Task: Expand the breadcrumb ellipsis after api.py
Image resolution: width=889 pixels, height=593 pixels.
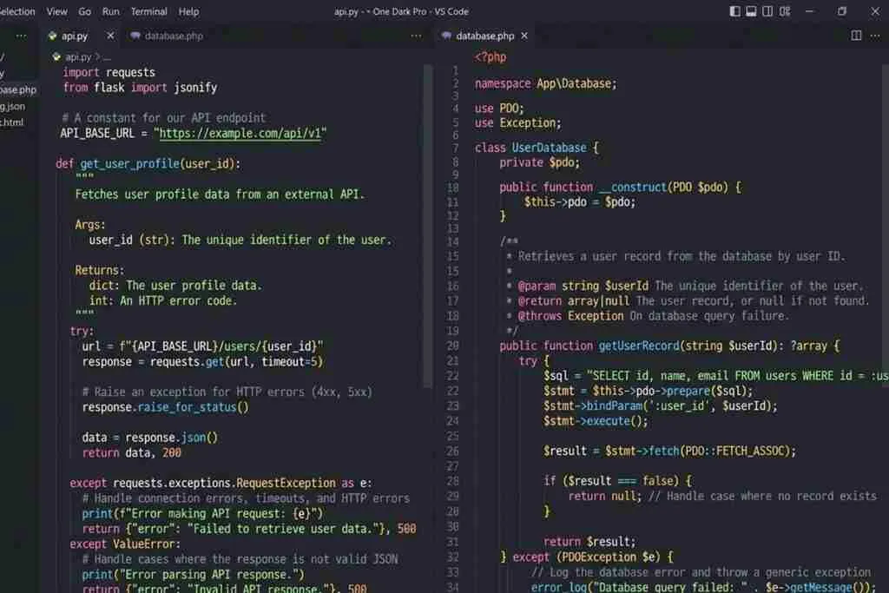Action: (x=107, y=57)
